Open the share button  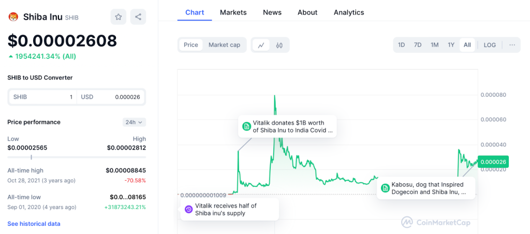138,17
